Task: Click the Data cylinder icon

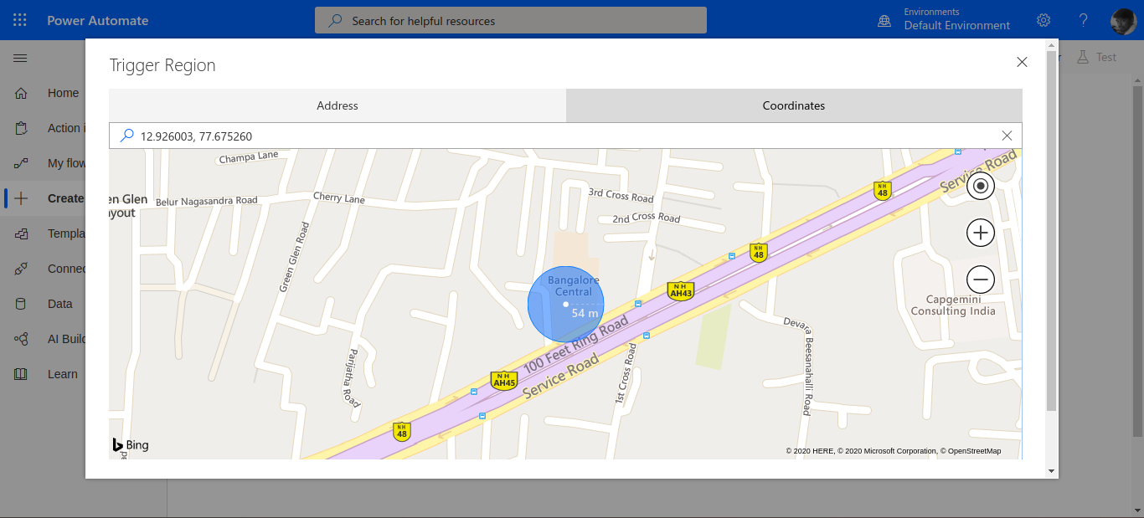Action: click(21, 304)
